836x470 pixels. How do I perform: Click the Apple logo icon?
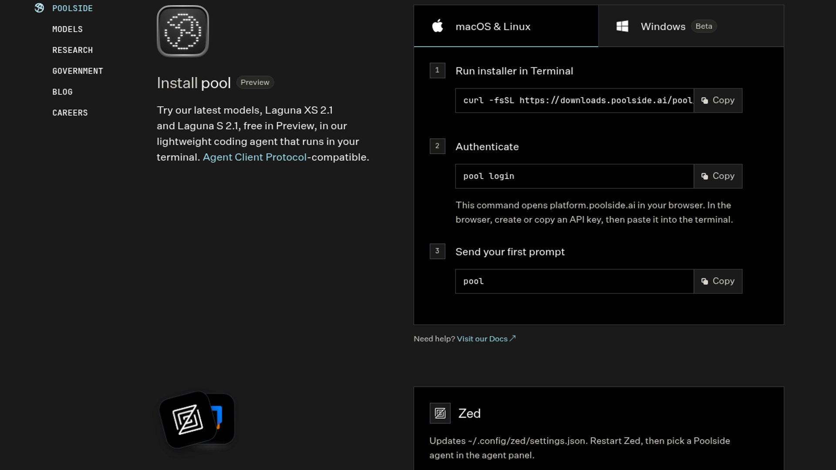pos(438,26)
